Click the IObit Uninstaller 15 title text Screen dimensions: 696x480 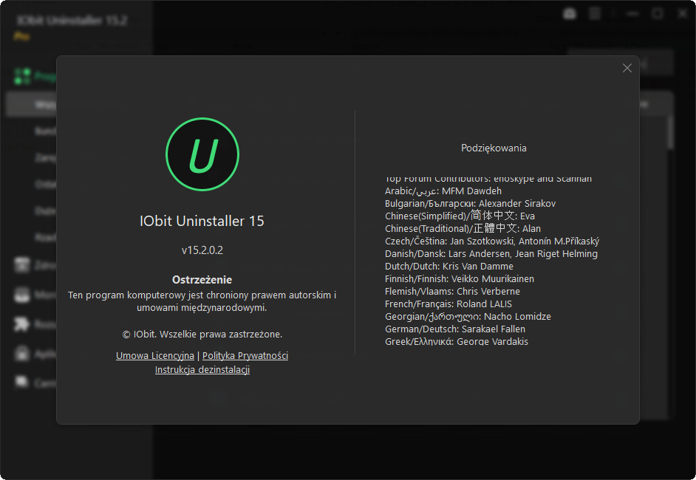click(x=202, y=221)
